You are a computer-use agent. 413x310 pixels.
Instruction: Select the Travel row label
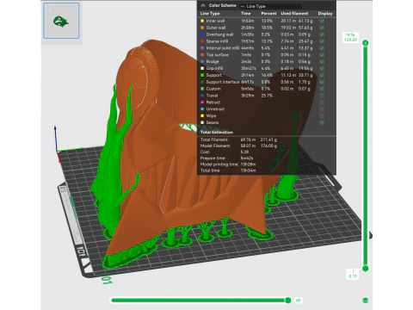[212, 96]
